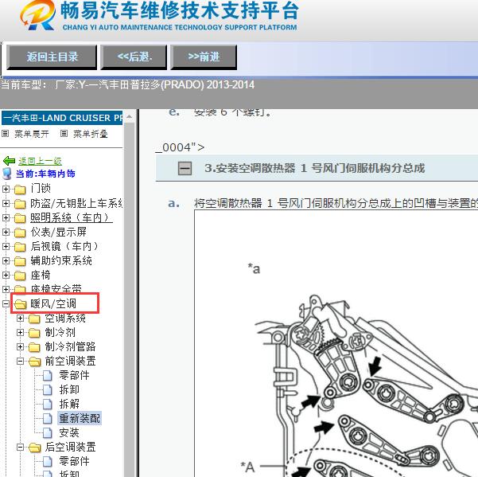Expand the 仪表/显示屏 node
This screenshot has width=478, height=477.
(6, 232)
